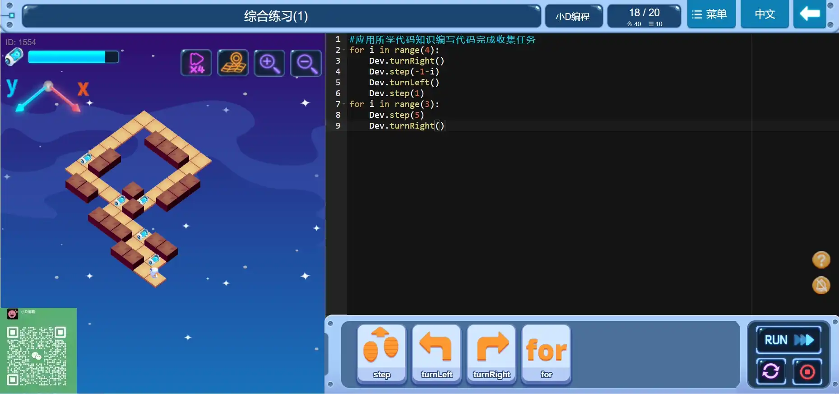The height and width of the screenshot is (394, 839).
Task: Insert the turnRight command block
Action: [491, 354]
